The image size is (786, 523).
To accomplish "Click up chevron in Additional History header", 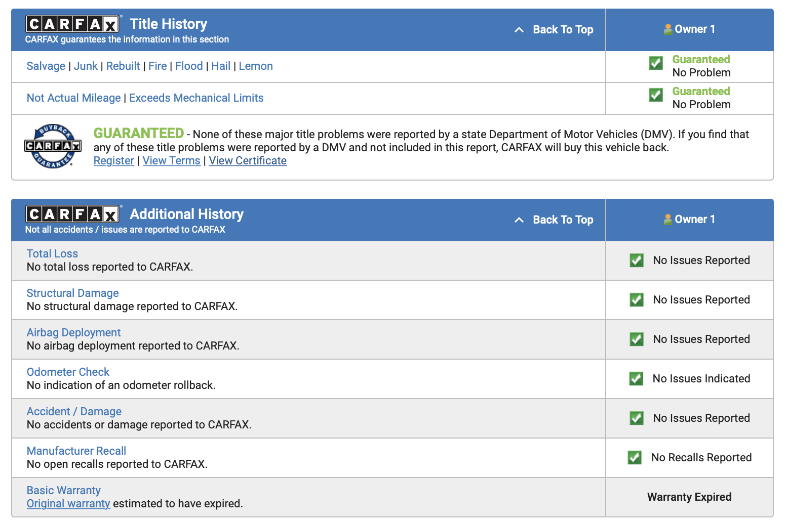I will point(519,220).
